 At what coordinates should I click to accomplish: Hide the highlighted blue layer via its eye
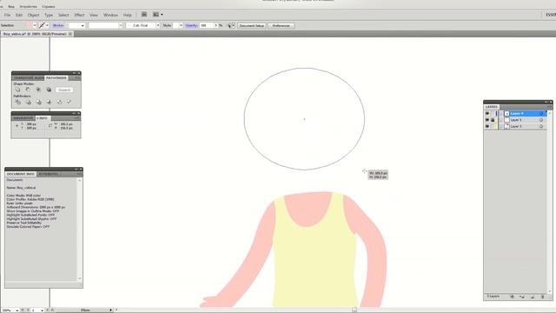point(487,114)
